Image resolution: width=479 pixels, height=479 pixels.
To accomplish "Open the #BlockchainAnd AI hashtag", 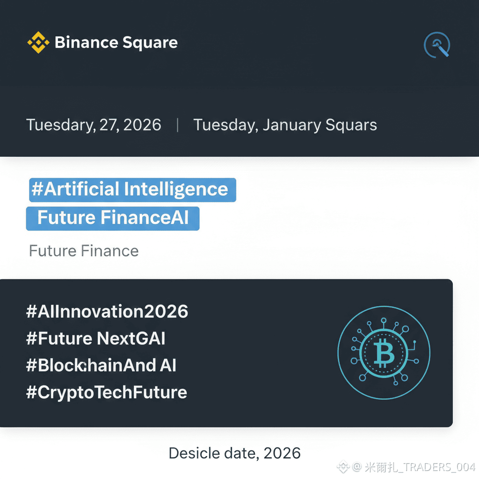I will [x=101, y=365].
